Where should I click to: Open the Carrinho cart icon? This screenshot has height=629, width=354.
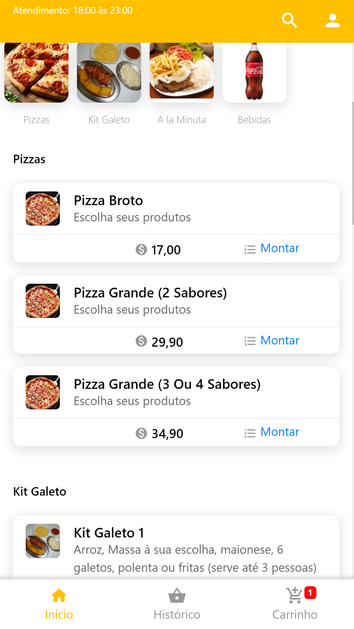point(295,596)
